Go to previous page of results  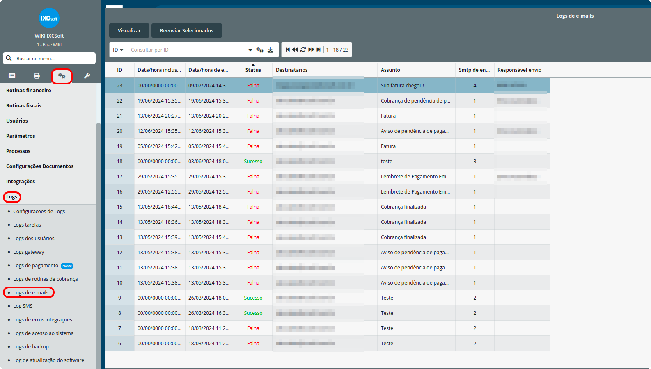pos(295,50)
